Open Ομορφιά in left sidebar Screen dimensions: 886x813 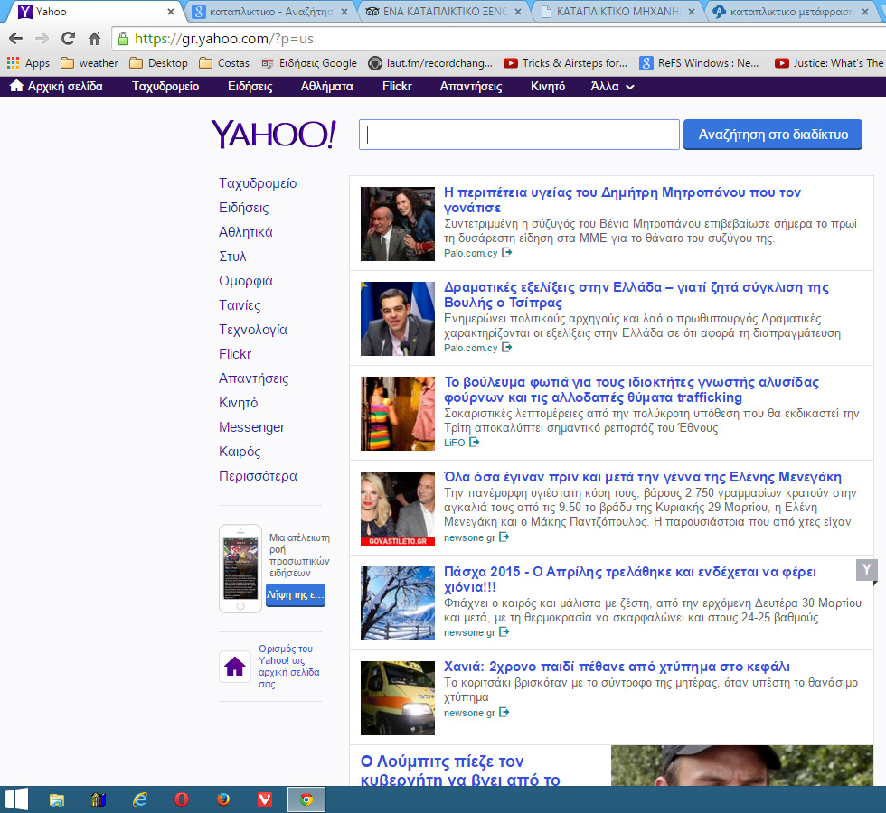point(245,281)
